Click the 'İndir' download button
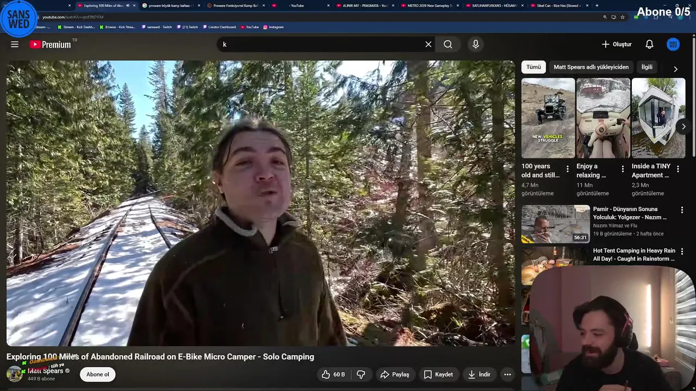 [x=479, y=374]
